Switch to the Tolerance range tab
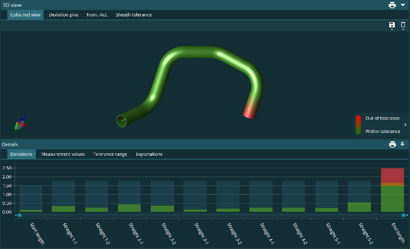 pyautogui.click(x=110, y=154)
